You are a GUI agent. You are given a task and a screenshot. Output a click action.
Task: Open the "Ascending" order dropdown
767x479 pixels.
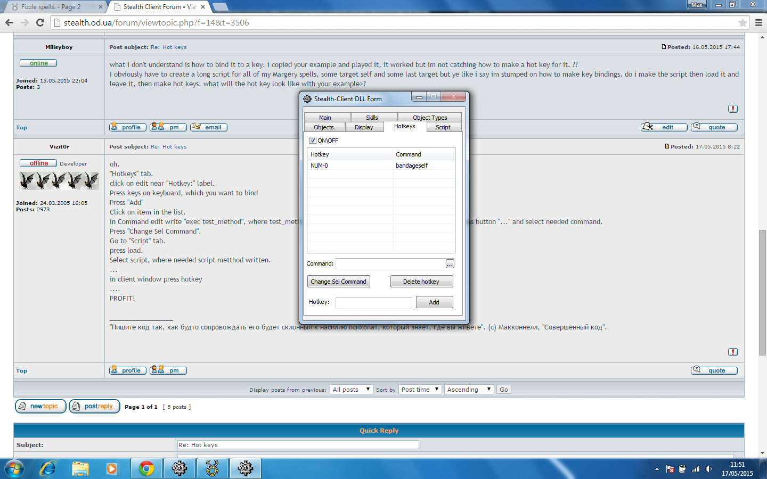(x=469, y=390)
